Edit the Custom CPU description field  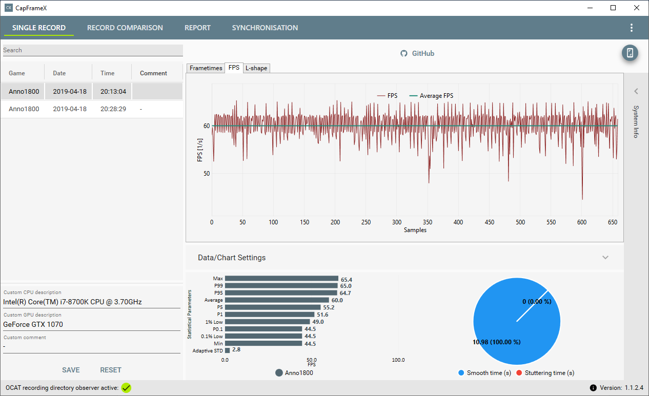coord(92,302)
